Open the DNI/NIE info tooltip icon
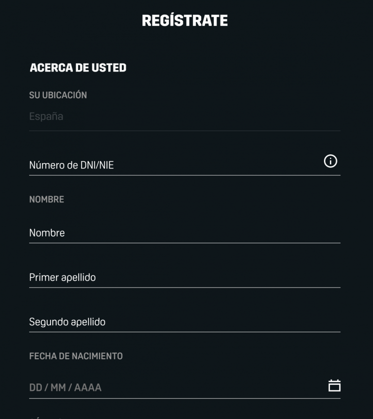 pos(330,161)
